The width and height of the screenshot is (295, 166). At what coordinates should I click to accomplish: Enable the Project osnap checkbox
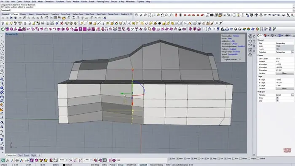coord(249,159)
